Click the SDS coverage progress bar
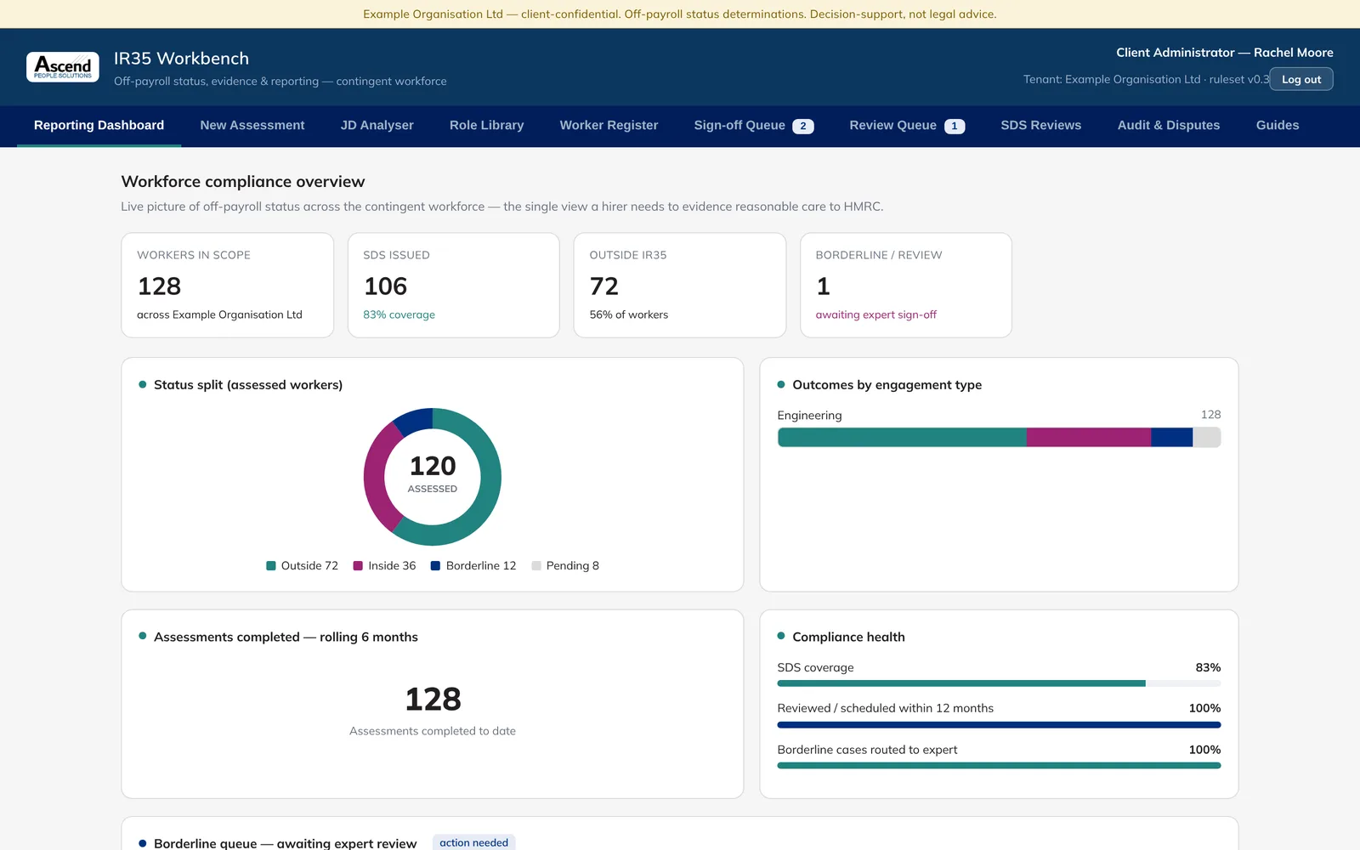 tap(999, 683)
